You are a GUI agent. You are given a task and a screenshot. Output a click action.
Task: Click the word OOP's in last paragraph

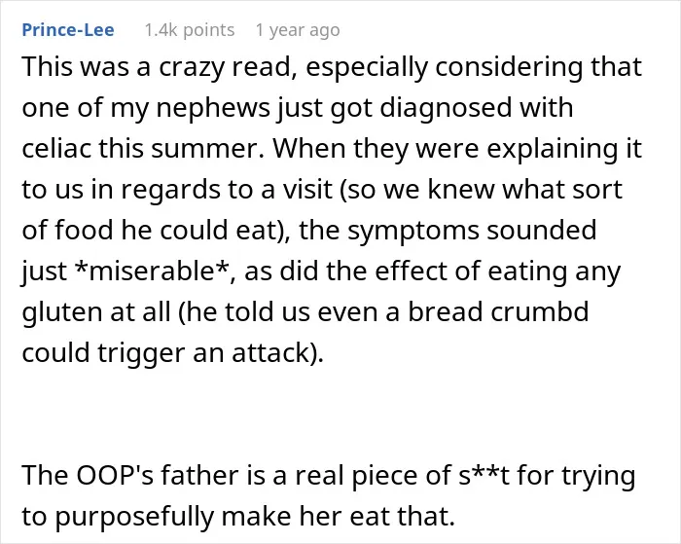click(115, 475)
